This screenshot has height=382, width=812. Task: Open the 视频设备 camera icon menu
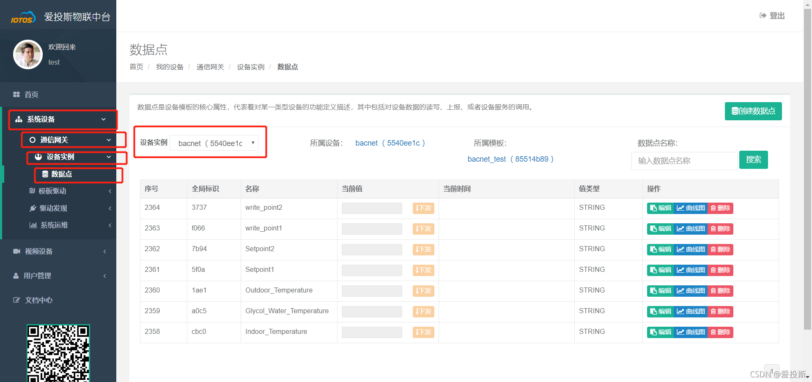(x=16, y=252)
